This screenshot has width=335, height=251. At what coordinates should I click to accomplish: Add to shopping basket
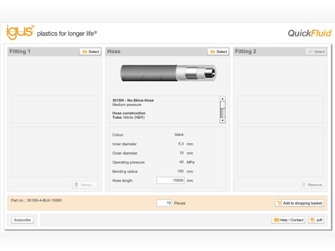click(x=300, y=203)
